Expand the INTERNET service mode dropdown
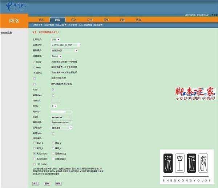Screen dimensions: 218x188 (x=64, y=51)
